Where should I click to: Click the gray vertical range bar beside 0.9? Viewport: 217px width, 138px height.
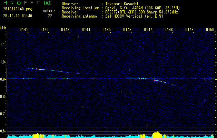[x=7, y=80]
